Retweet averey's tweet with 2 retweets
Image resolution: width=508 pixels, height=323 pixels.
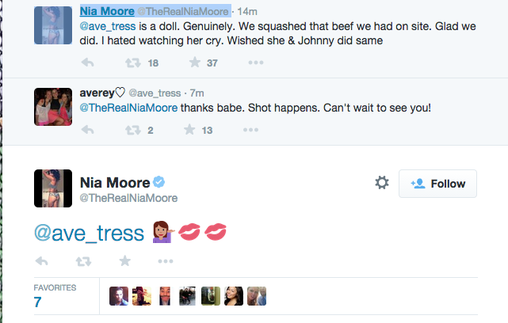(x=133, y=130)
